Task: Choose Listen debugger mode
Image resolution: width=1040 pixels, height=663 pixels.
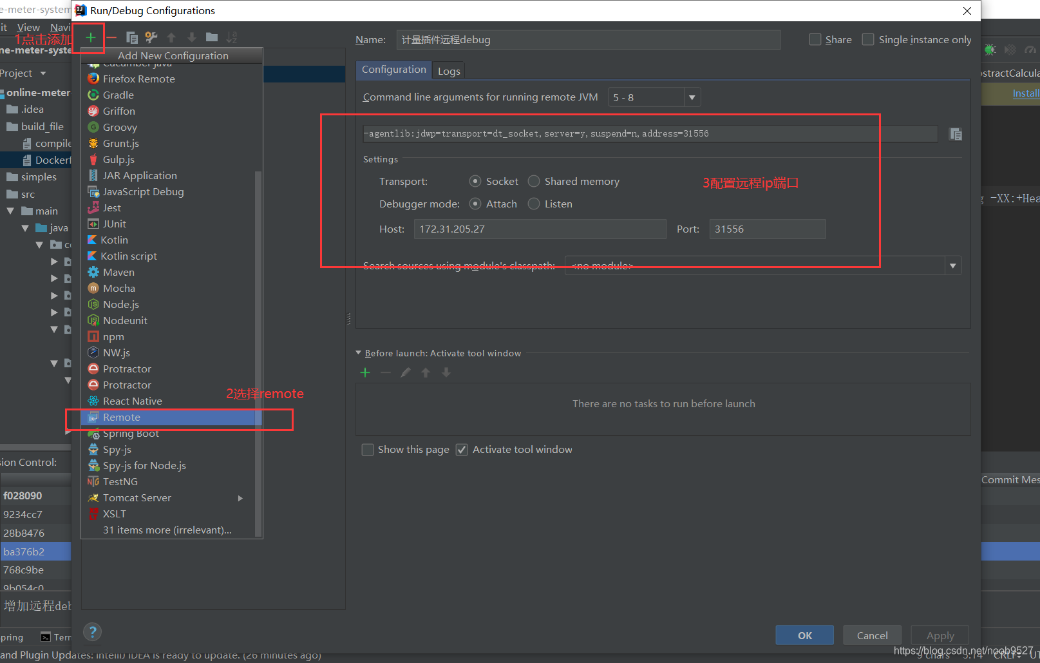Action: pos(534,204)
